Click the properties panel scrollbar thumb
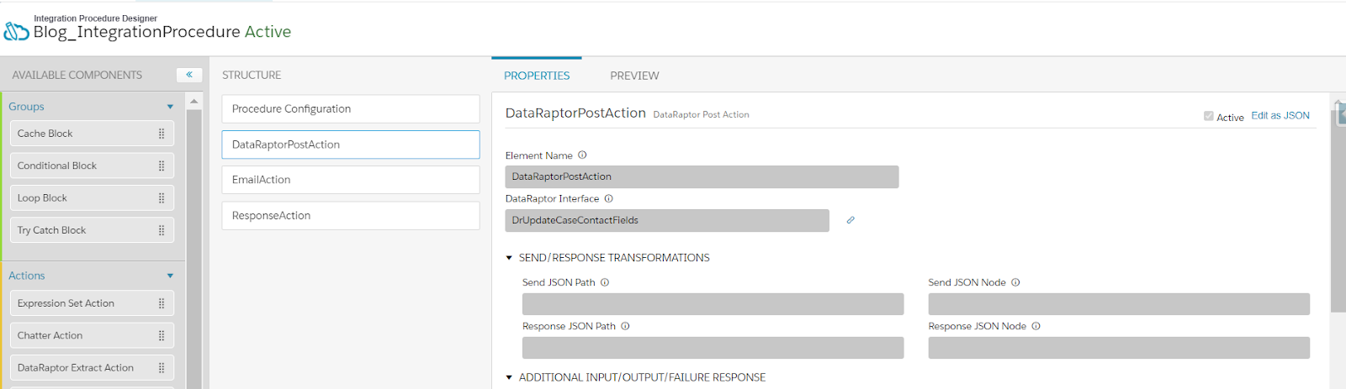 1338,210
